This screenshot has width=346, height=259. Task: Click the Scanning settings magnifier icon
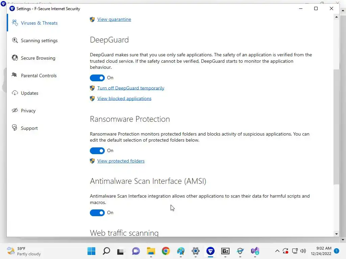click(x=15, y=40)
